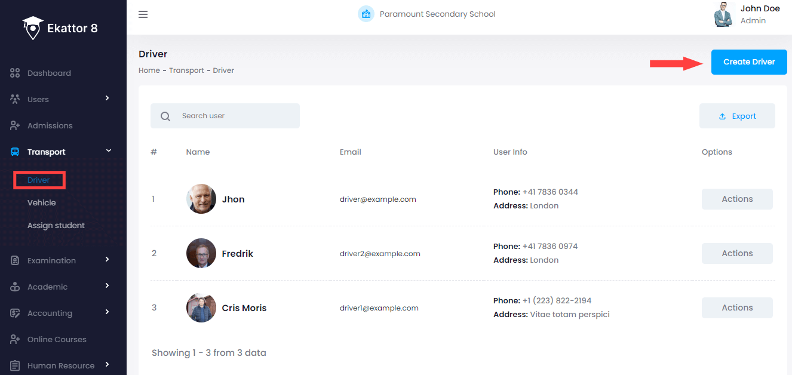Image resolution: width=792 pixels, height=375 pixels.
Task: Open Actions dropdown for Jhon
Action: 736,199
